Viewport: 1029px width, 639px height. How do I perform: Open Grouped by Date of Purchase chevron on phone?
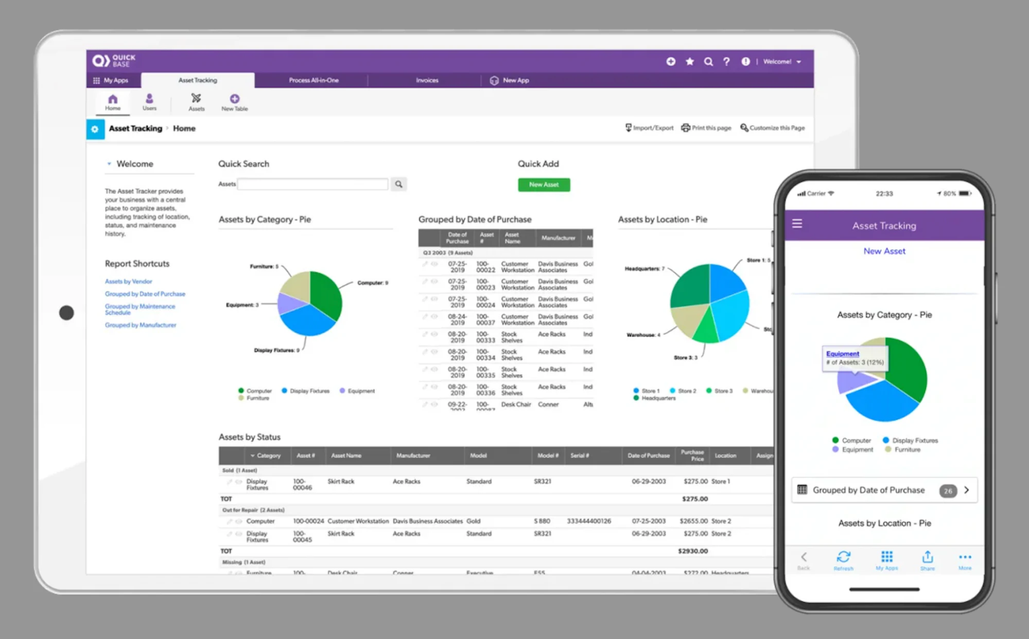[x=966, y=490]
